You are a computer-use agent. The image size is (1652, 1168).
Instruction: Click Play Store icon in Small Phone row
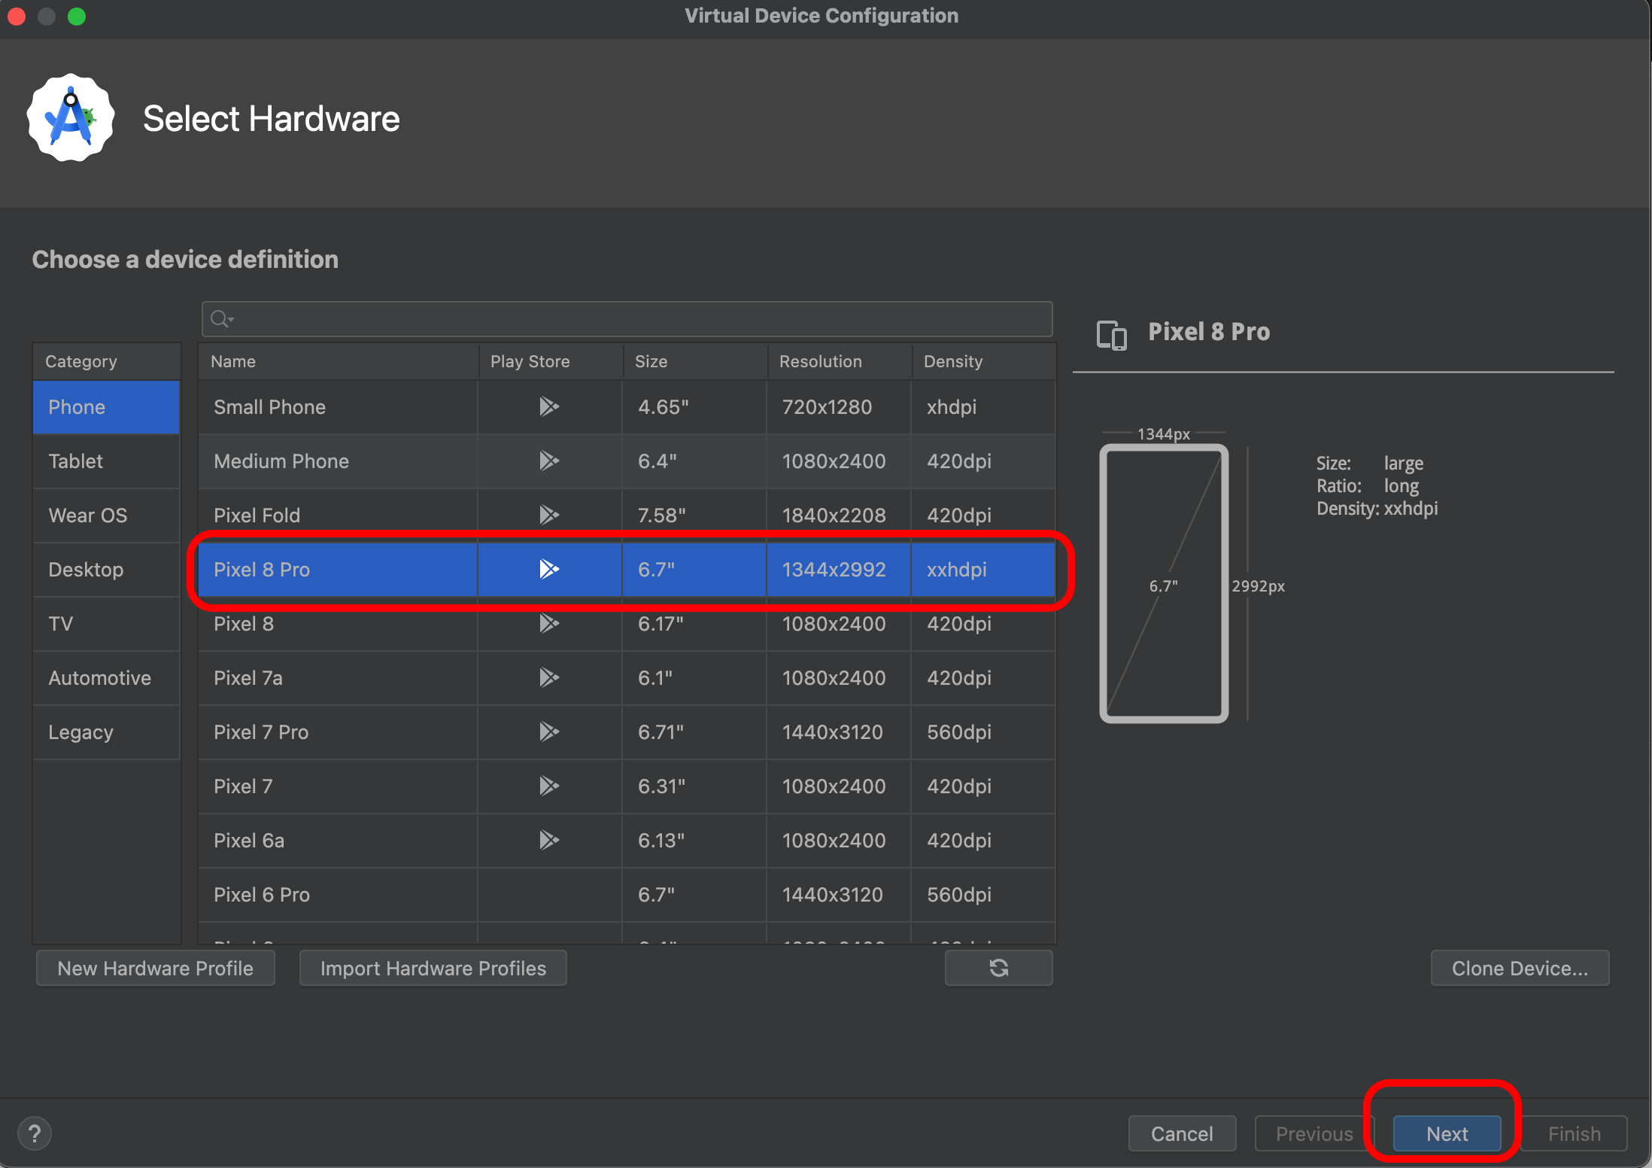click(x=548, y=407)
